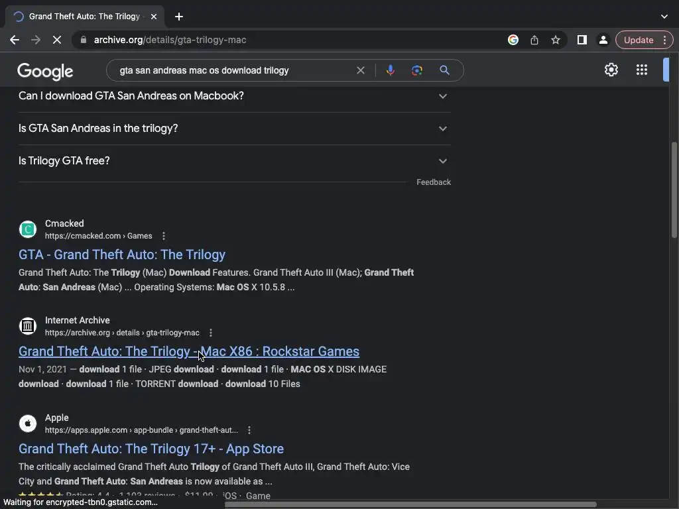Image resolution: width=679 pixels, height=509 pixels.
Task: Click the forward navigation arrow
Action: click(x=36, y=40)
